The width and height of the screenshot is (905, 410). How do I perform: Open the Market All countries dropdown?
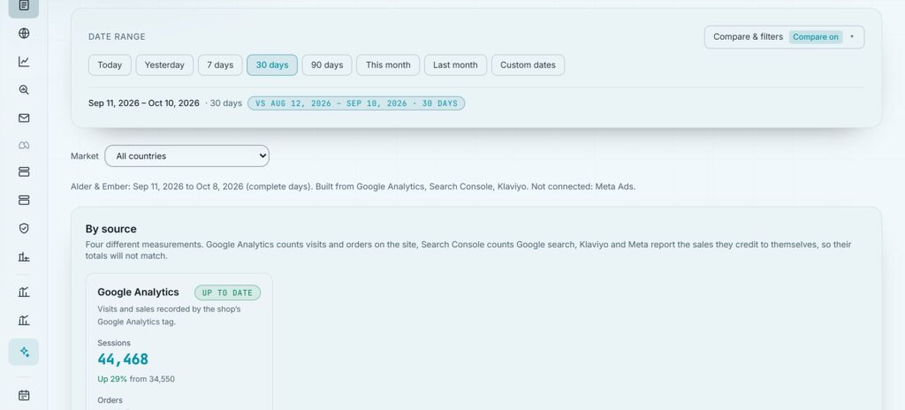tap(187, 156)
